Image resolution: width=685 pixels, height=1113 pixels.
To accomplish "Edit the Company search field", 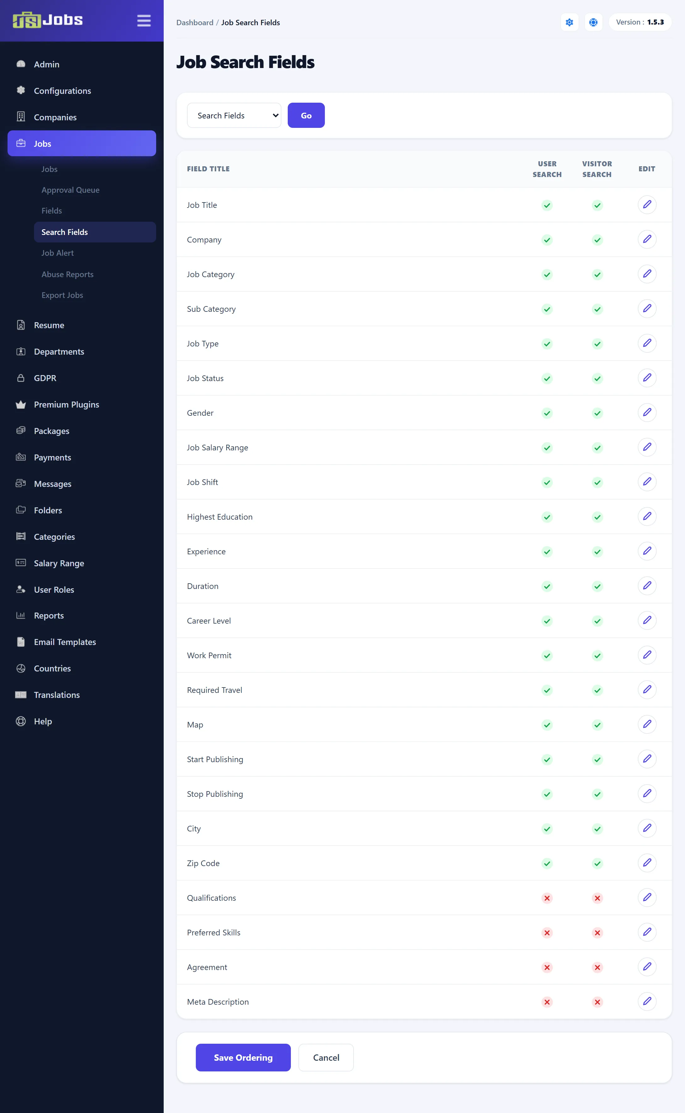I will pyautogui.click(x=647, y=239).
